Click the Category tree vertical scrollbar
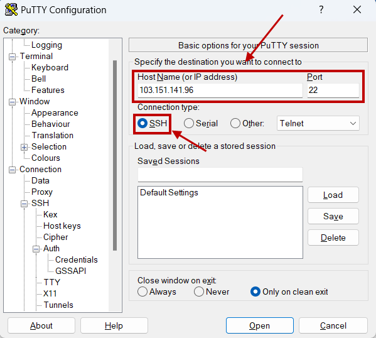The image size is (376, 338). [x=115, y=156]
